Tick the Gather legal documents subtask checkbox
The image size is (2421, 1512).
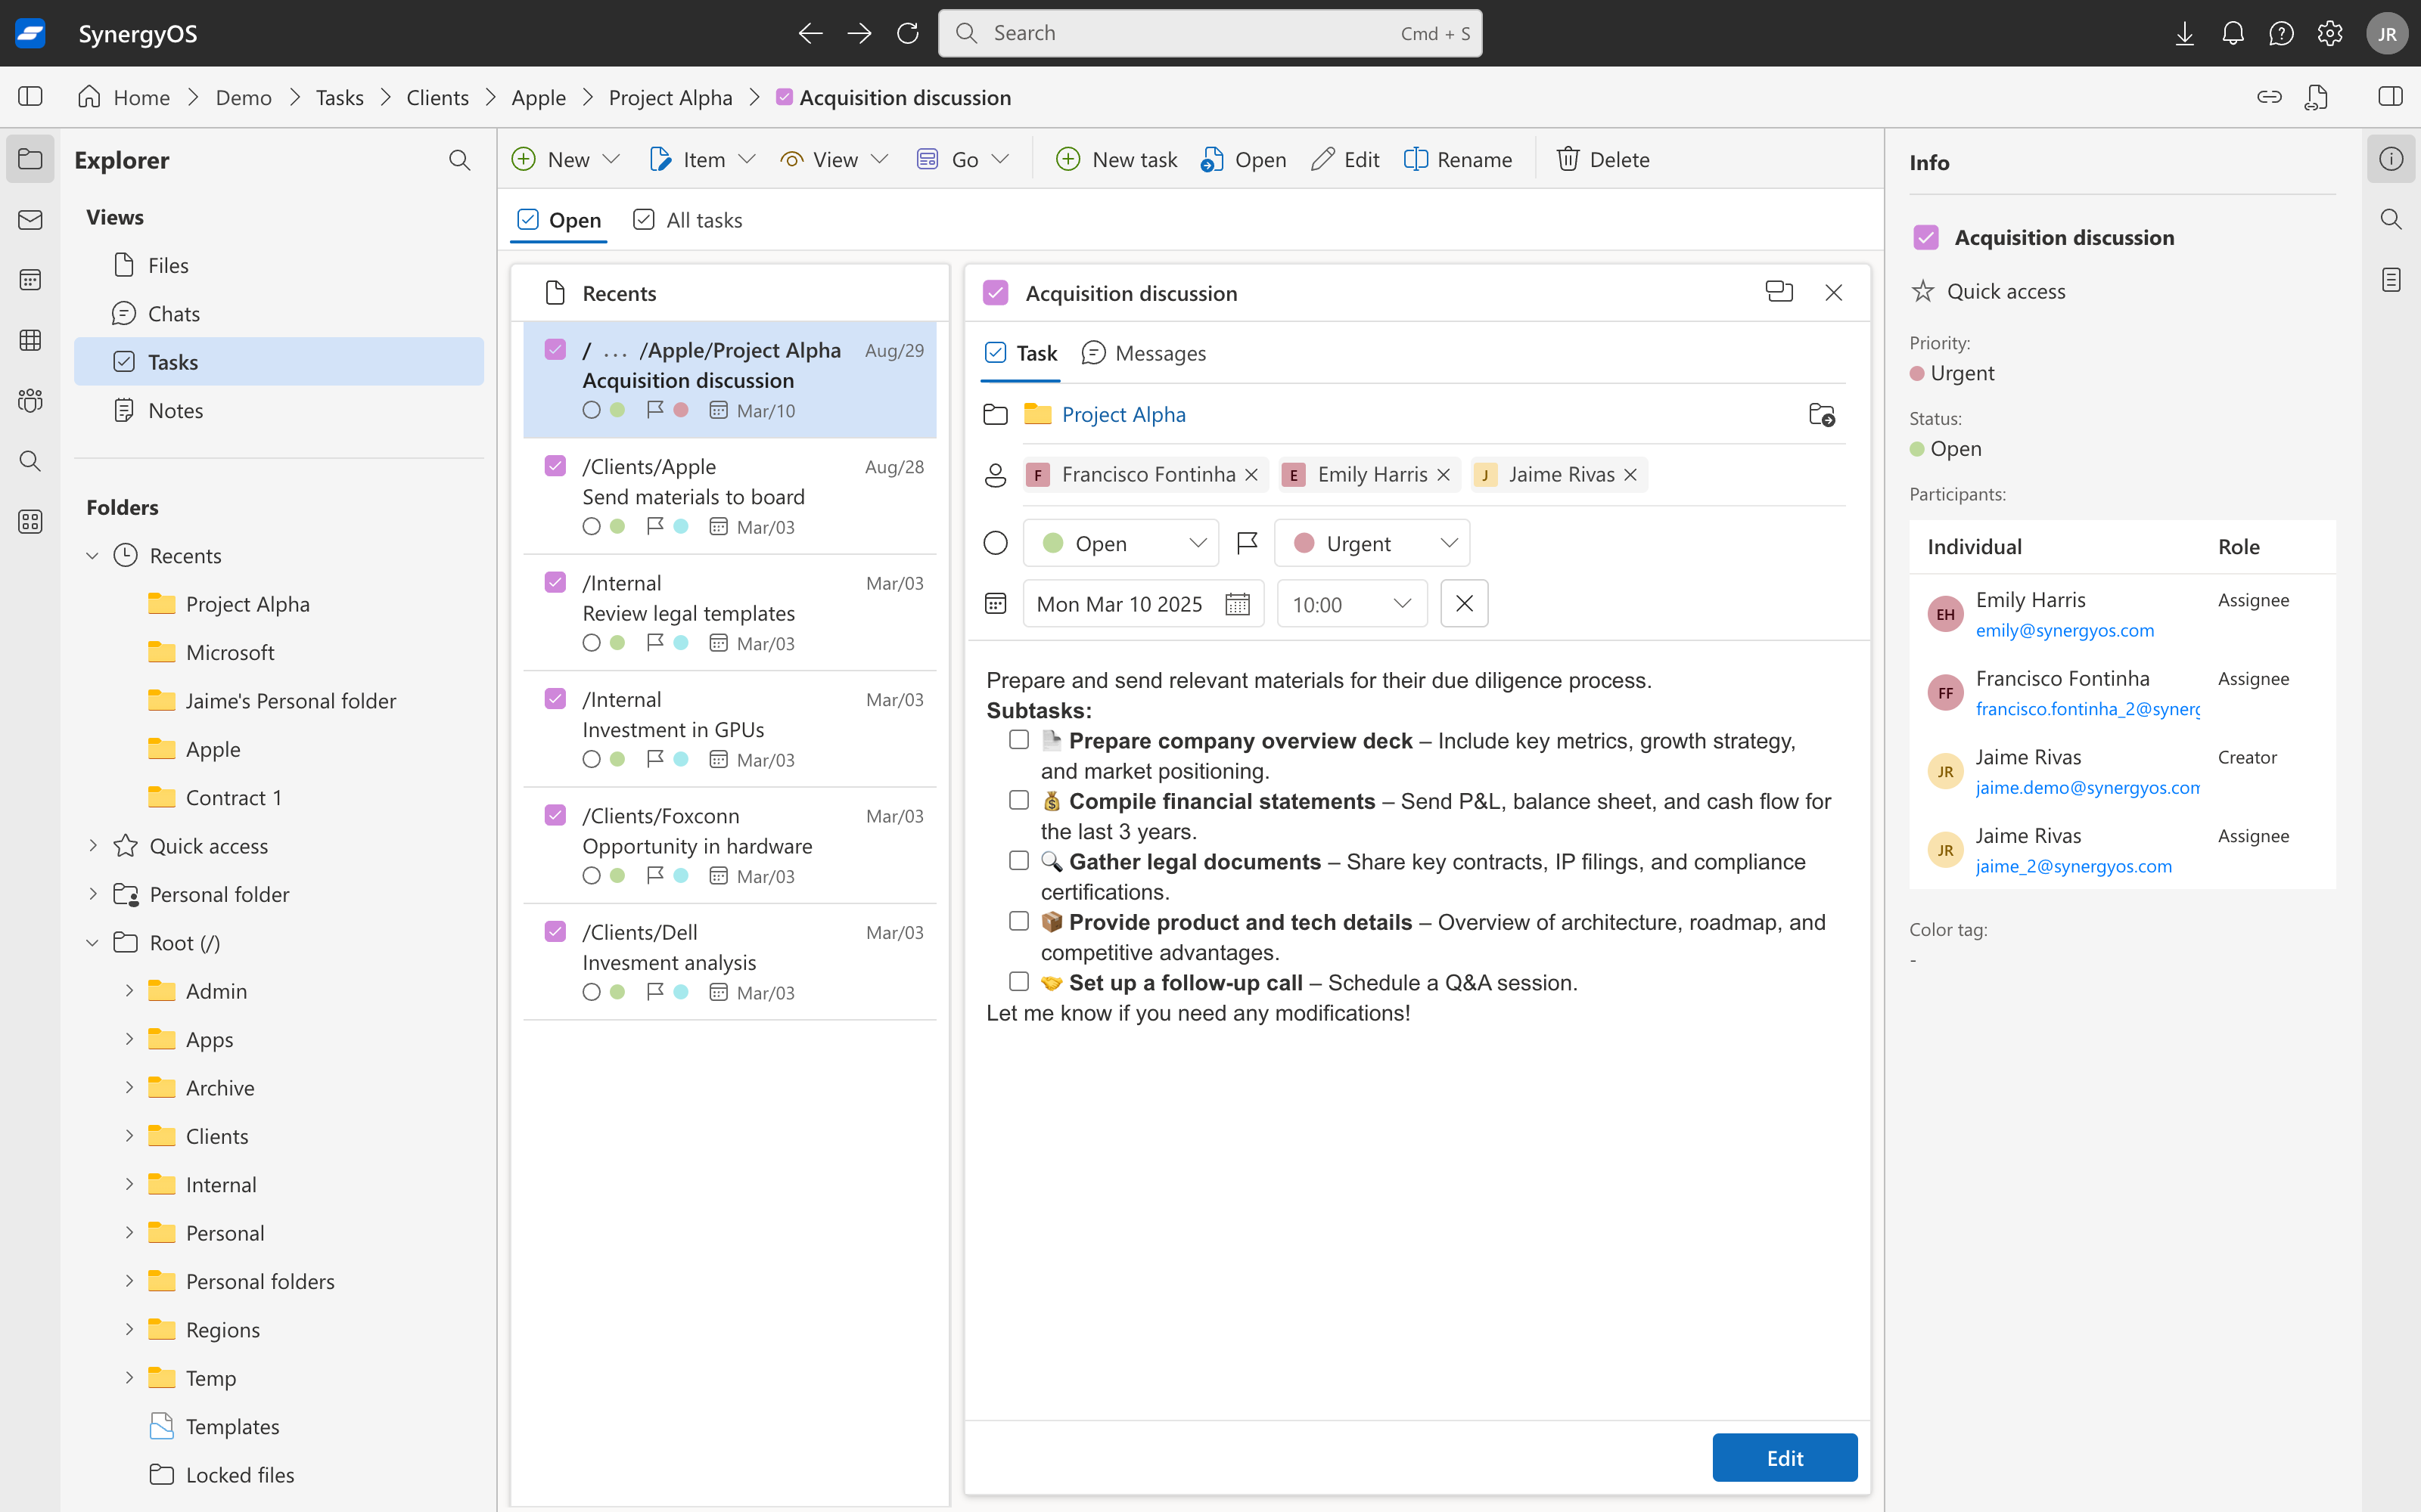coord(1018,861)
